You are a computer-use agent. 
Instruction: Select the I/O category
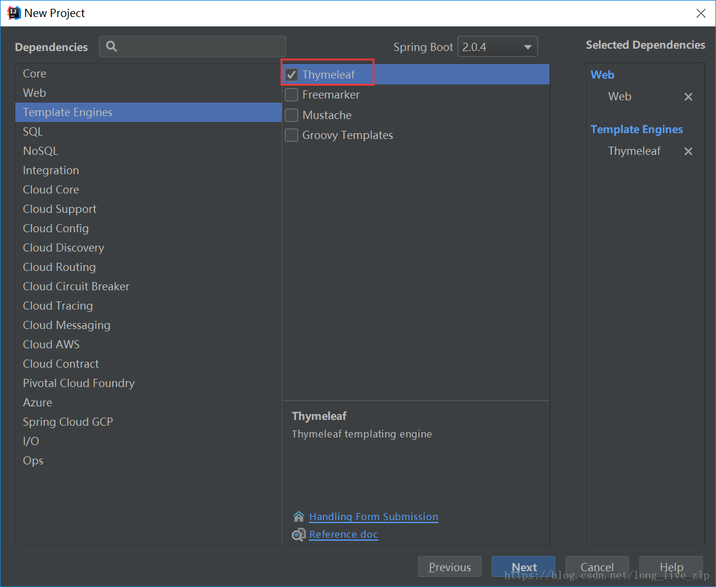[148, 441]
